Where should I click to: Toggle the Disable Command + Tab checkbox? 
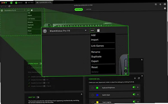click(x=29, y=83)
